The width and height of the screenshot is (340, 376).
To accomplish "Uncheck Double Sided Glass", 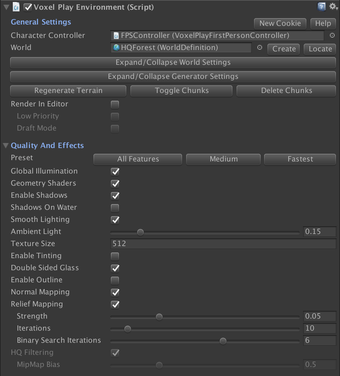I will [x=115, y=268].
